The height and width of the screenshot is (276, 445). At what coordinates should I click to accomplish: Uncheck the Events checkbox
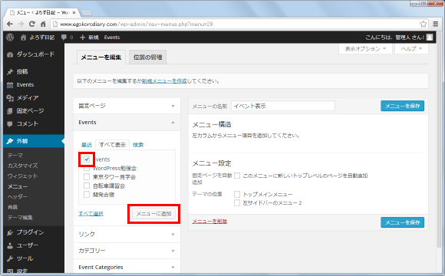pyautogui.click(x=87, y=159)
